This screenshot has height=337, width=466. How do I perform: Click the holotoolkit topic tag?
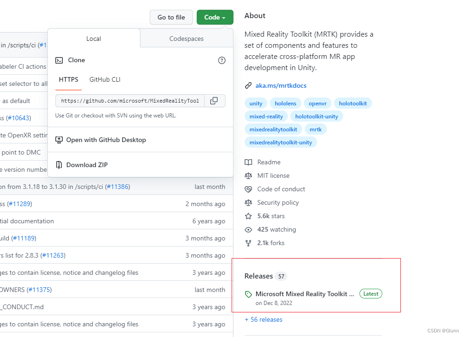coord(353,104)
